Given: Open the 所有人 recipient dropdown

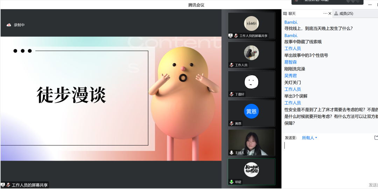Looking at the screenshot, I should click(x=309, y=138).
